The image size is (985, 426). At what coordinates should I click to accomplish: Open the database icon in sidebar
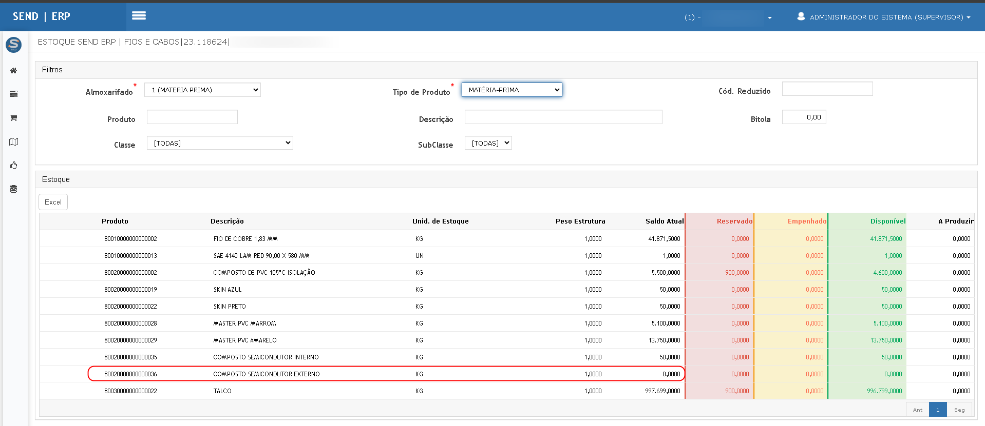pos(13,189)
